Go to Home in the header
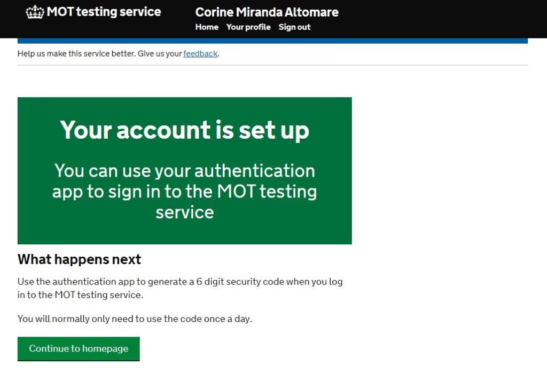 (x=207, y=27)
